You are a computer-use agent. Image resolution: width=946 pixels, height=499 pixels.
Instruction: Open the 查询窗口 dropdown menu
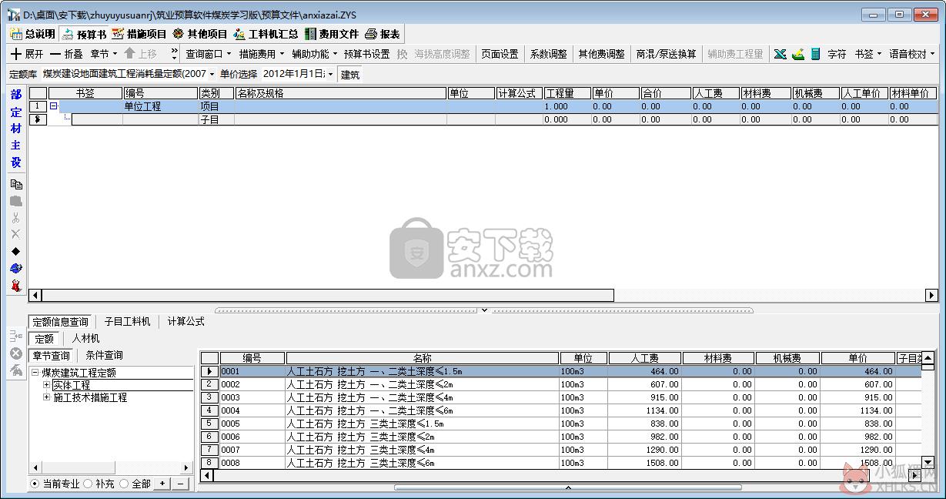(208, 54)
